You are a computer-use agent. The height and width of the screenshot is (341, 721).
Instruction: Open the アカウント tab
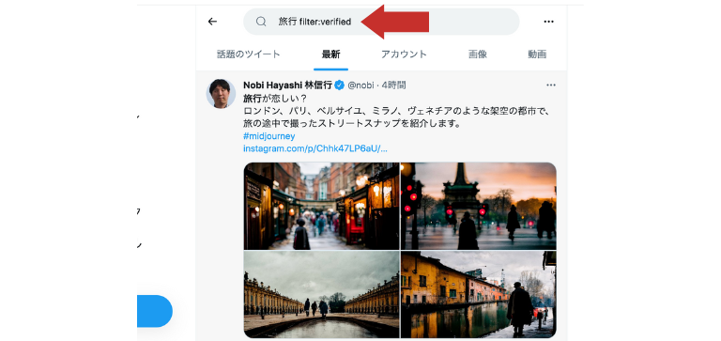tap(404, 54)
